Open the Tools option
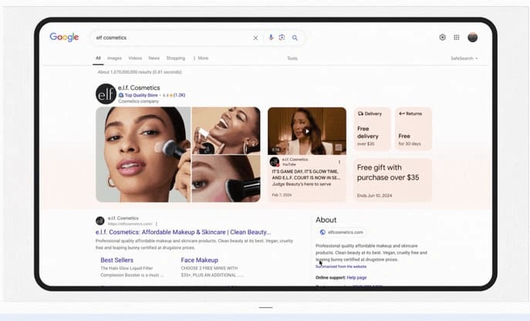 pyautogui.click(x=292, y=59)
